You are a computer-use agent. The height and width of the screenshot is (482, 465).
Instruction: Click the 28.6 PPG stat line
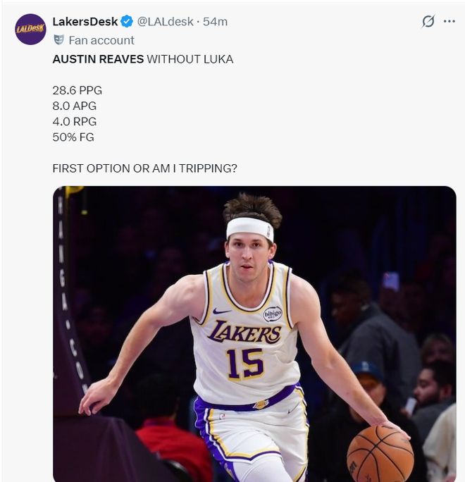point(77,90)
